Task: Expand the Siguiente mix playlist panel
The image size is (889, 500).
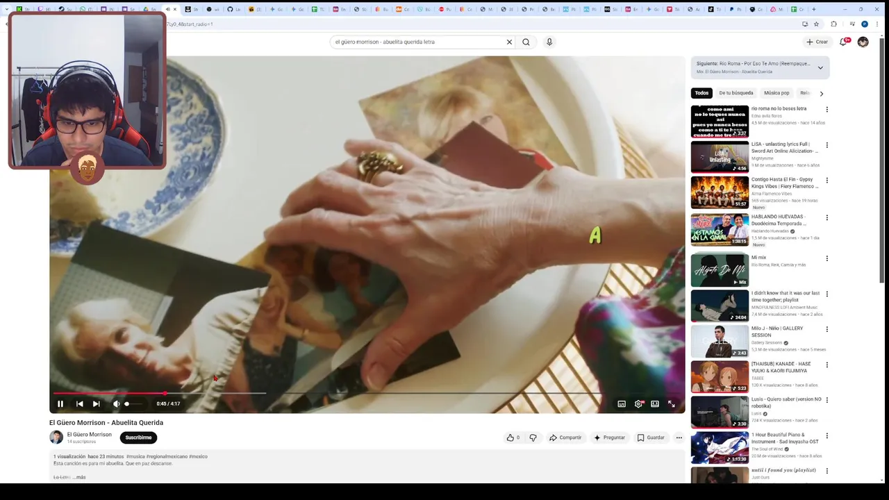Action: pyautogui.click(x=820, y=67)
